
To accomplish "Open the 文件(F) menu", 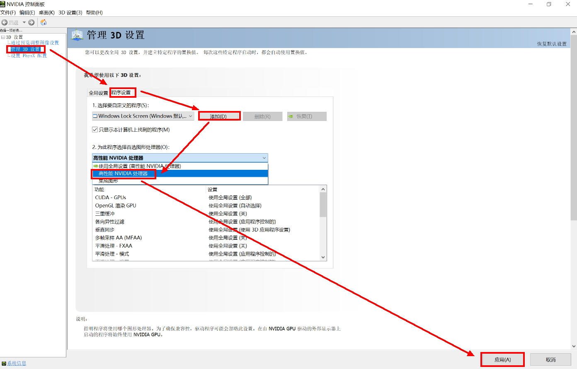I will pyautogui.click(x=8, y=13).
